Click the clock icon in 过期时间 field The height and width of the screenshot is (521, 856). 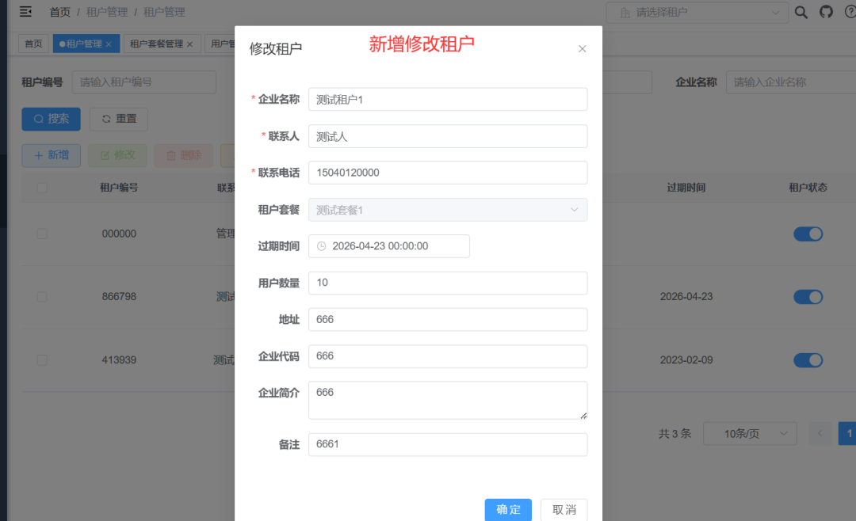[x=322, y=246]
